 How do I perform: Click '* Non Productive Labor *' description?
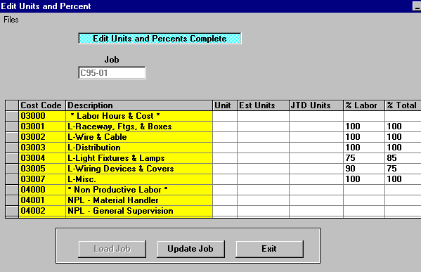139,190
